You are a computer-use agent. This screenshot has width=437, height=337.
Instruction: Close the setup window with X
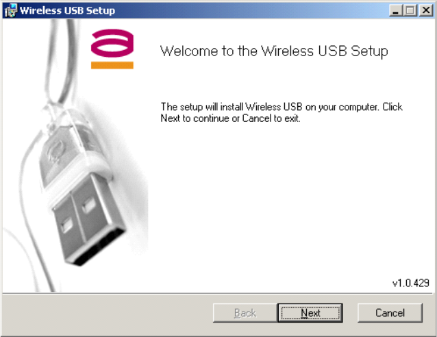(426, 10)
